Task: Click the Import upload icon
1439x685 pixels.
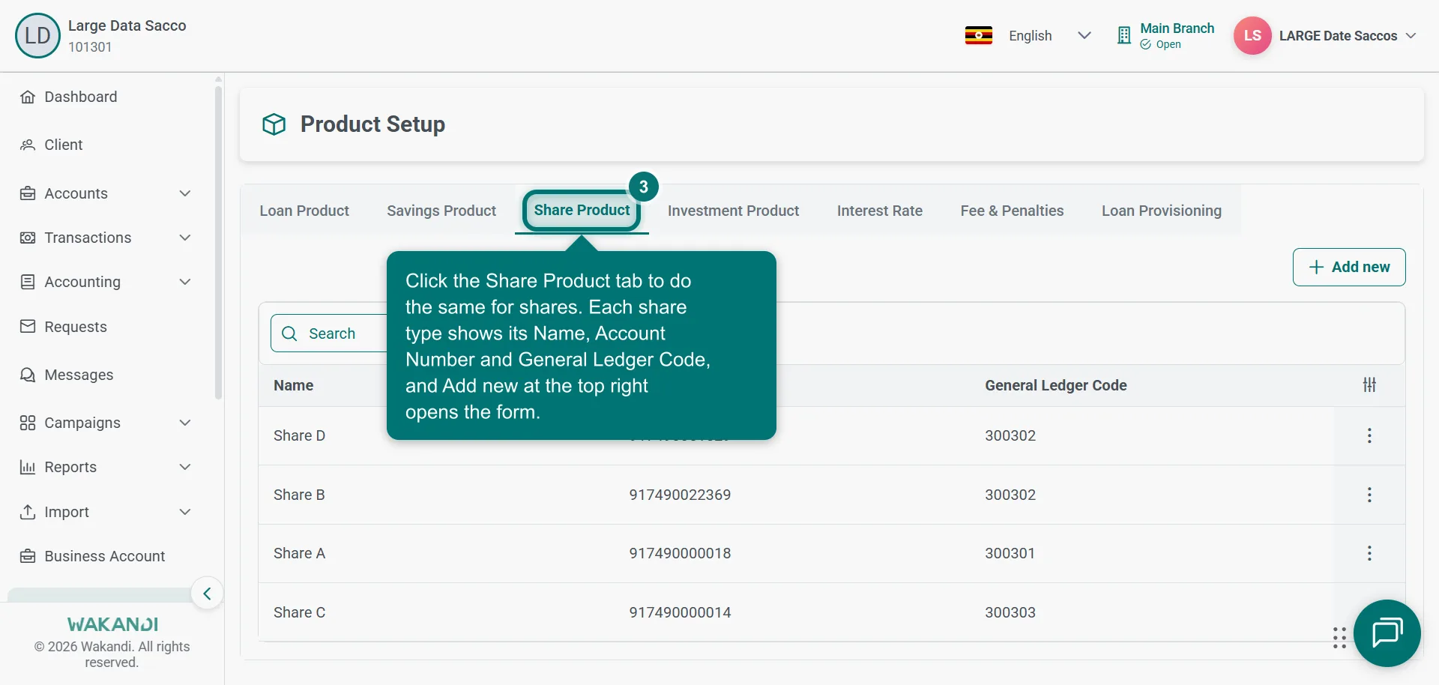Action: coord(28,512)
